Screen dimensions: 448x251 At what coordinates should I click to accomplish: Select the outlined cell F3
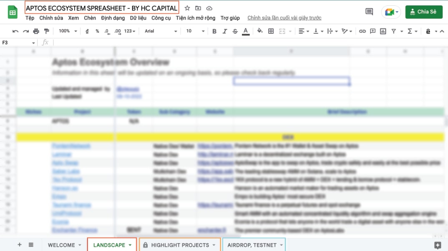292,81
